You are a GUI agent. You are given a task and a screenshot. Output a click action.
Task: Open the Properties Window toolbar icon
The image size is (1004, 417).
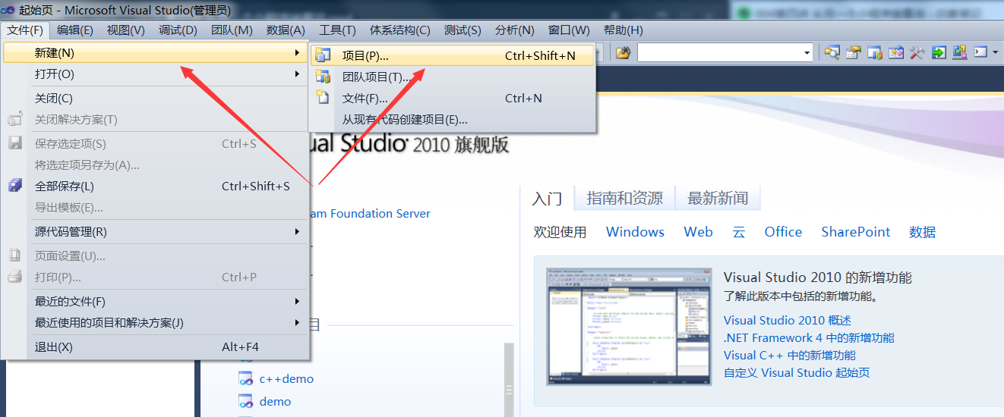[x=854, y=52]
